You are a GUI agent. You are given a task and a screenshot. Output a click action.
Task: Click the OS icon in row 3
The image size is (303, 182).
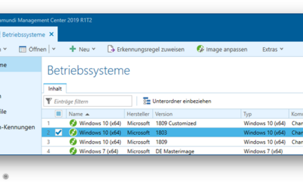point(73,142)
